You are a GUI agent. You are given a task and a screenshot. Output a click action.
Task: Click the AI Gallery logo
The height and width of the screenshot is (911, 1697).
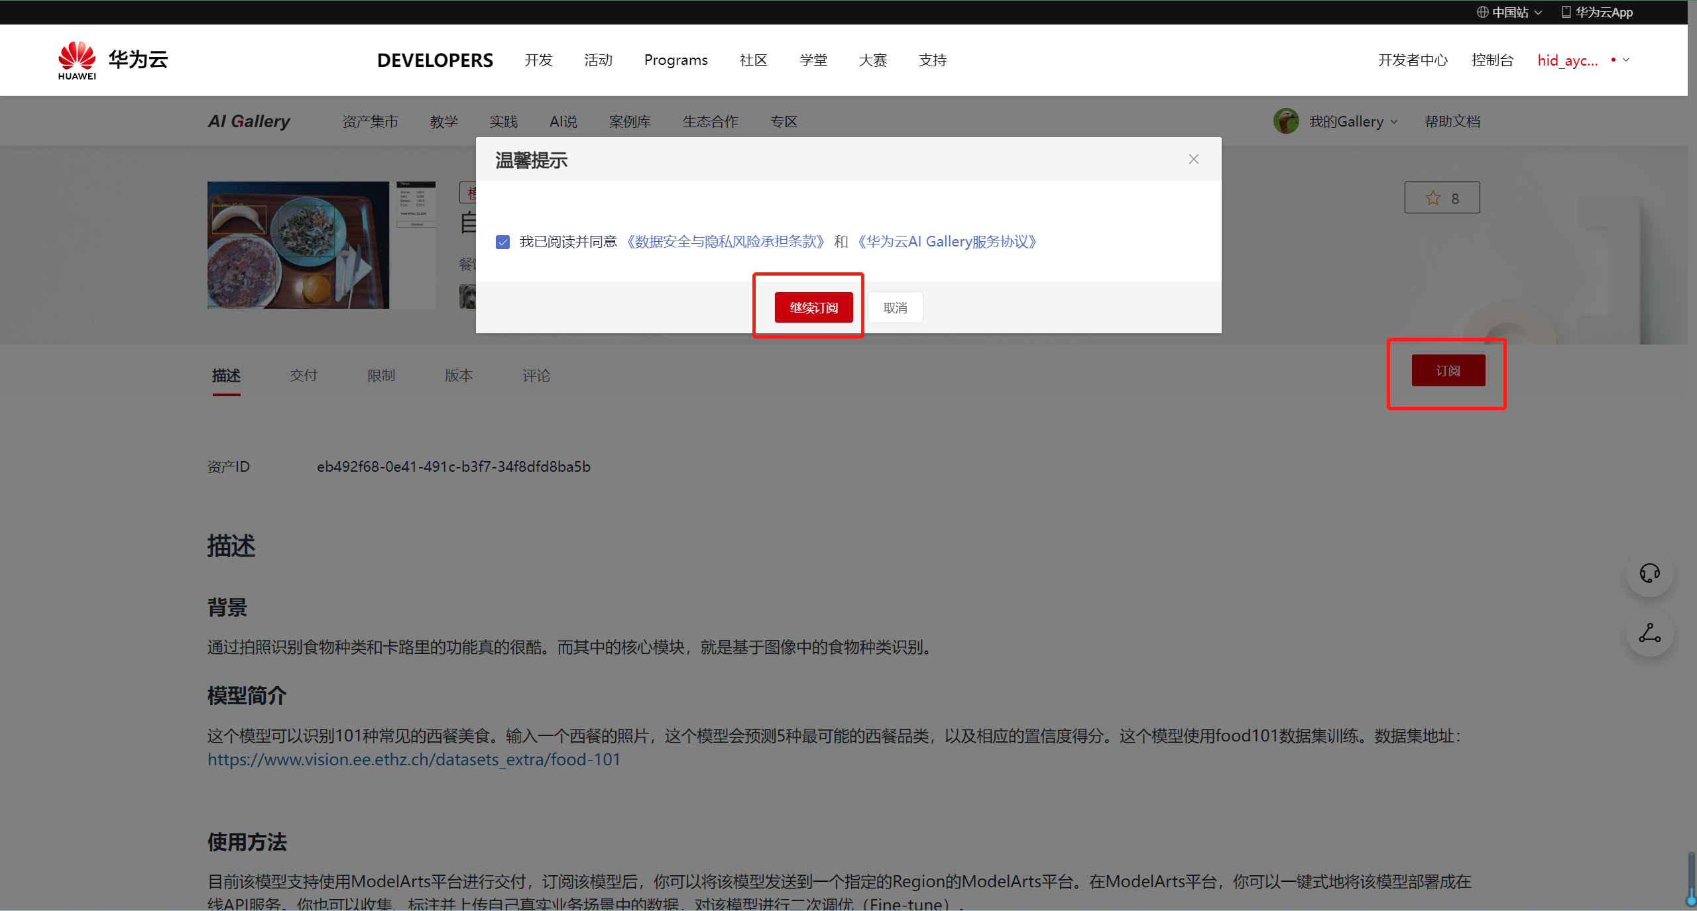249,121
